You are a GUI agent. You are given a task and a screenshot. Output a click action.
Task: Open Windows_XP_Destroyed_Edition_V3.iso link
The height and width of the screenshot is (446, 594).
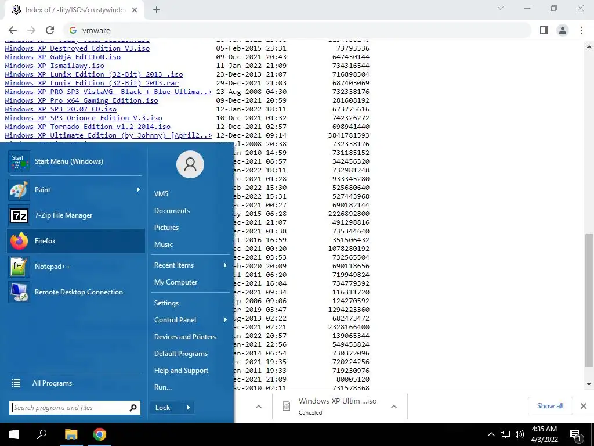pos(77,48)
